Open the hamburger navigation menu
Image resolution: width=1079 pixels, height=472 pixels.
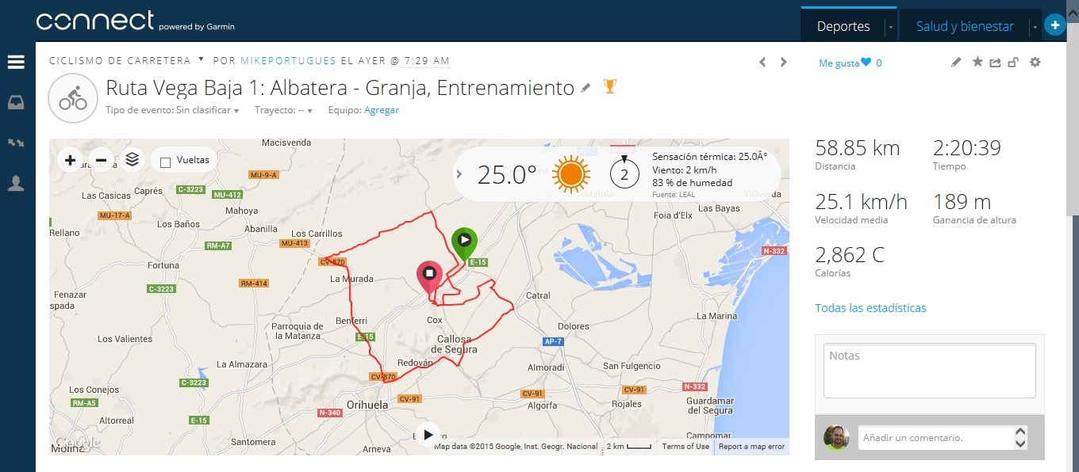[16, 62]
